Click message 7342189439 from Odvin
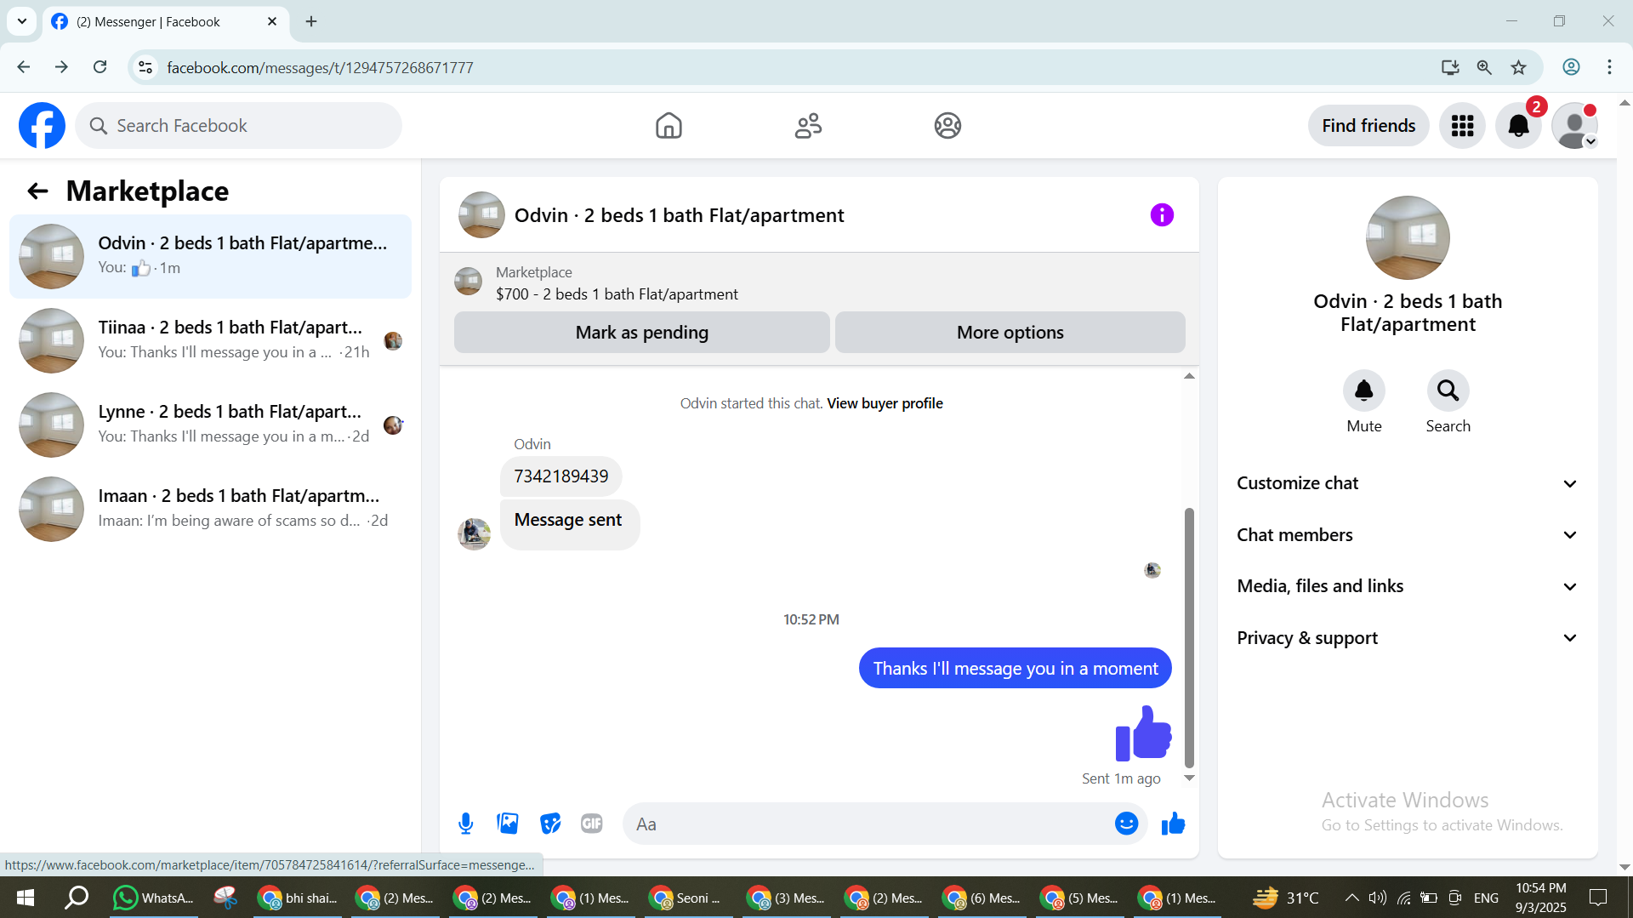Image resolution: width=1633 pixels, height=918 pixels. [x=560, y=476]
